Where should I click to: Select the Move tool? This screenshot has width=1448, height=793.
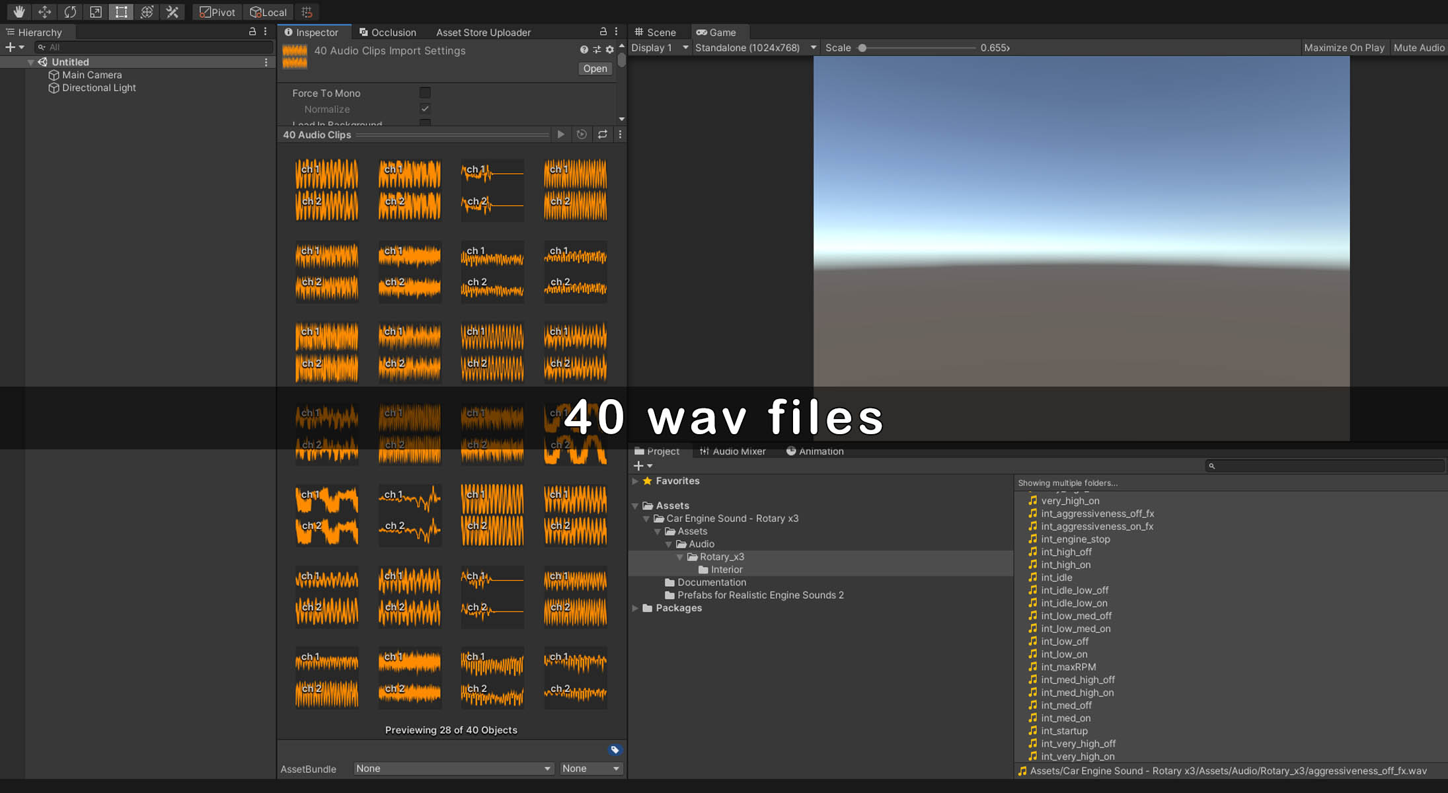point(44,12)
